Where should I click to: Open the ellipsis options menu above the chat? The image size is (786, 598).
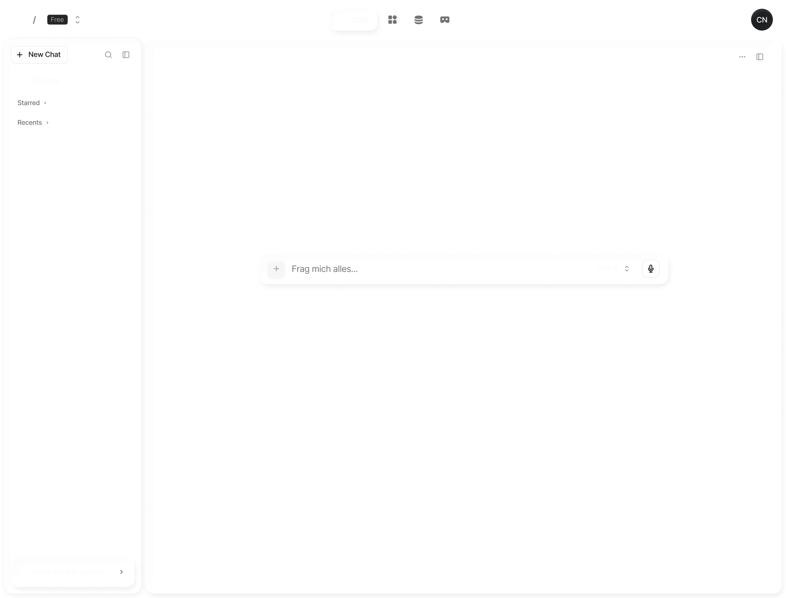(x=742, y=57)
